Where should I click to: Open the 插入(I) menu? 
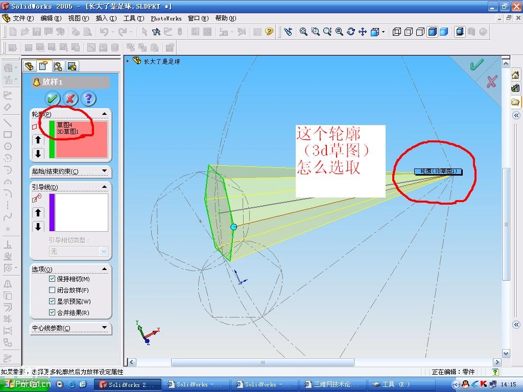coord(106,18)
